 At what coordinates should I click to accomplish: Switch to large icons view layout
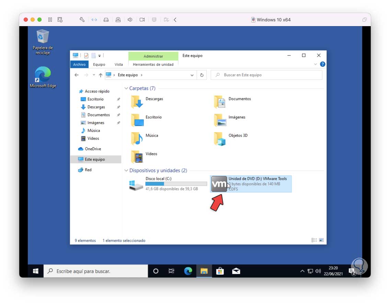321,240
